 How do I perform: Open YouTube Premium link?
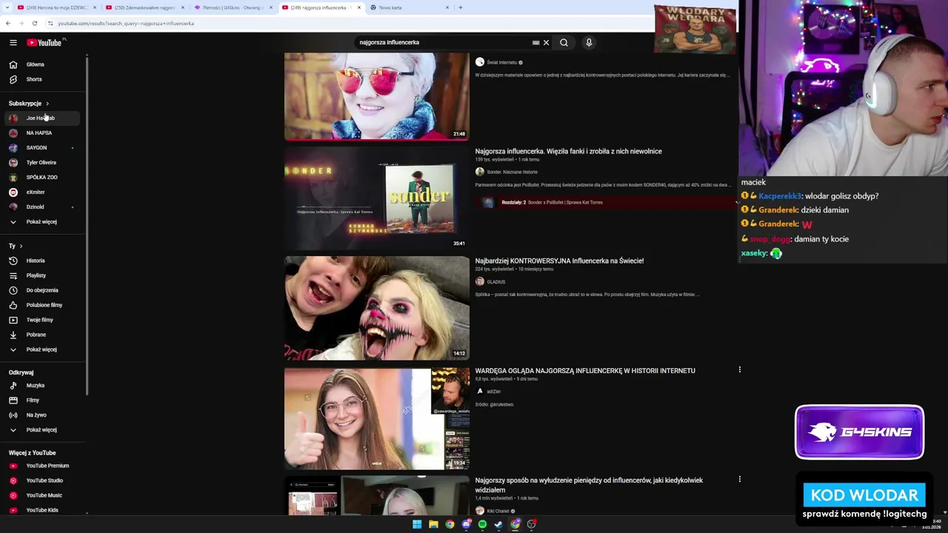click(x=41, y=466)
